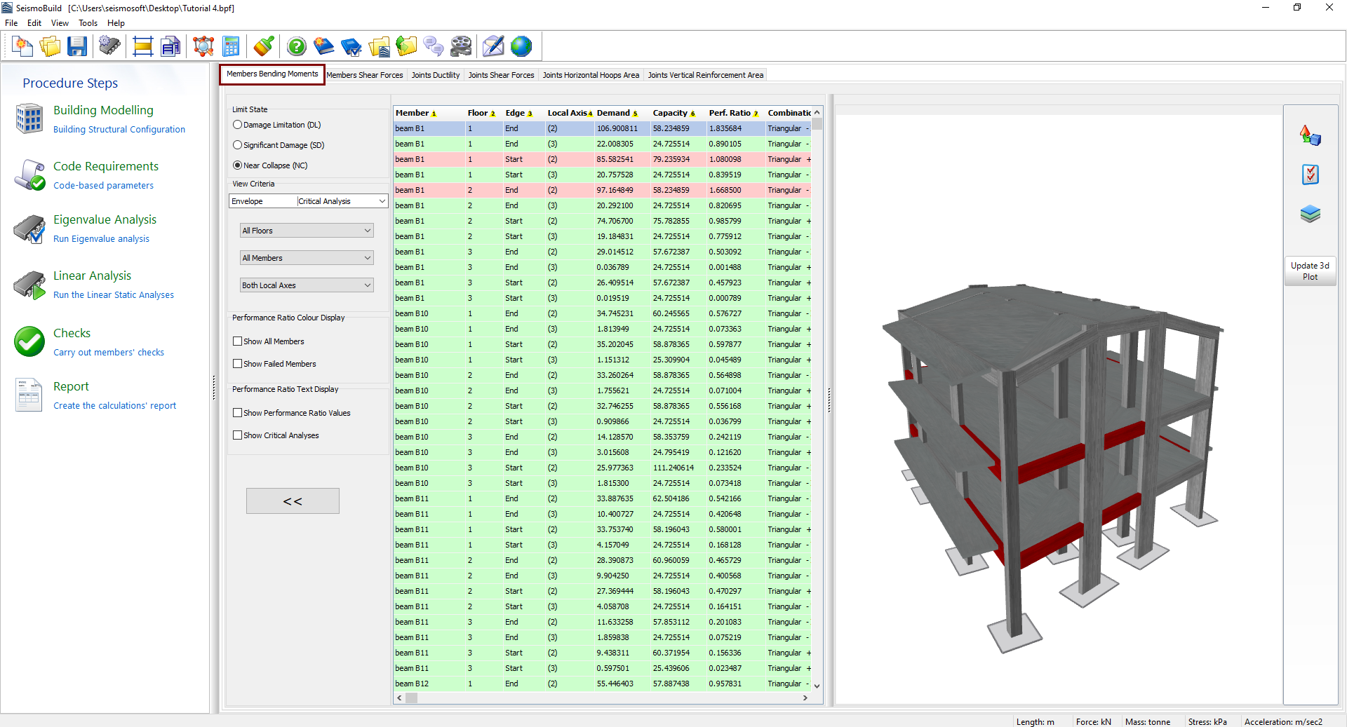
Task: Open help via the green question mark icon
Action: pyautogui.click(x=297, y=47)
